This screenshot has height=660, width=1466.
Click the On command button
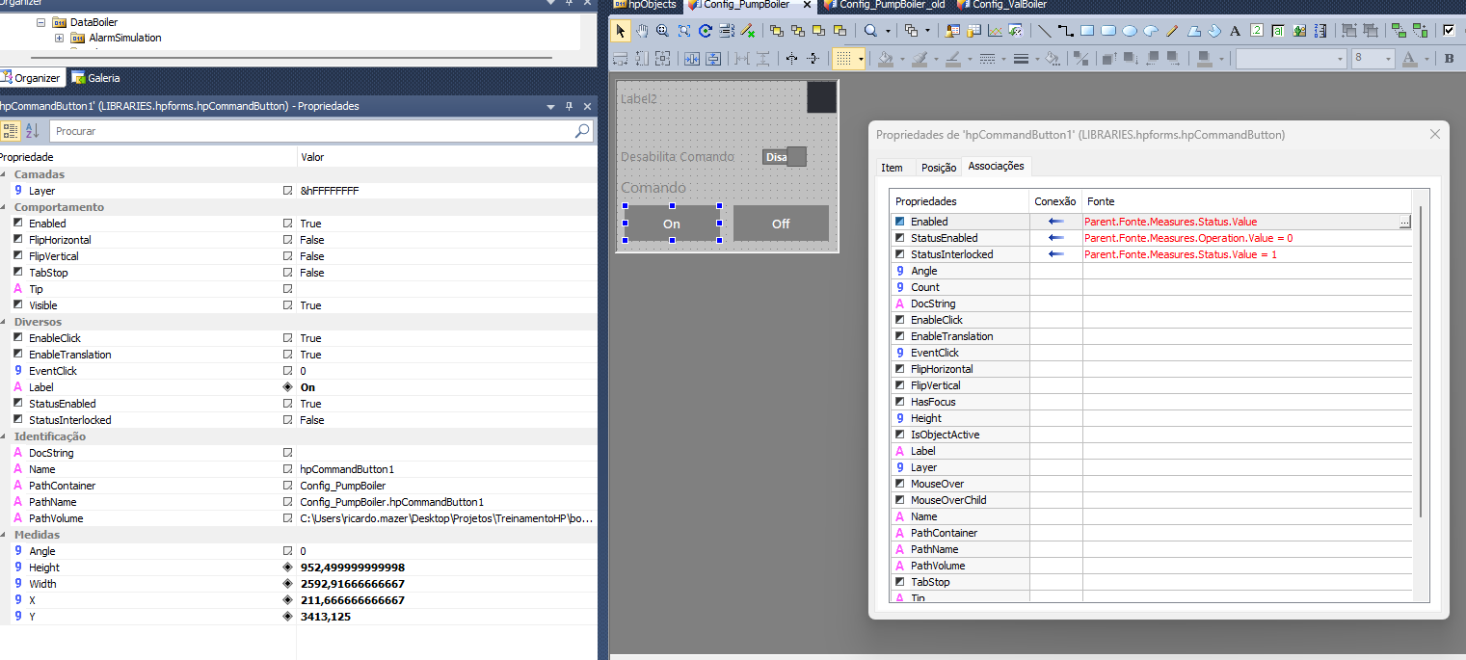coord(672,224)
